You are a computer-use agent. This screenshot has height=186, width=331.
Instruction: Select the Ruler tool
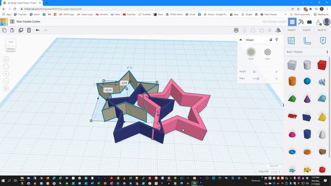(x=307, y=41)
